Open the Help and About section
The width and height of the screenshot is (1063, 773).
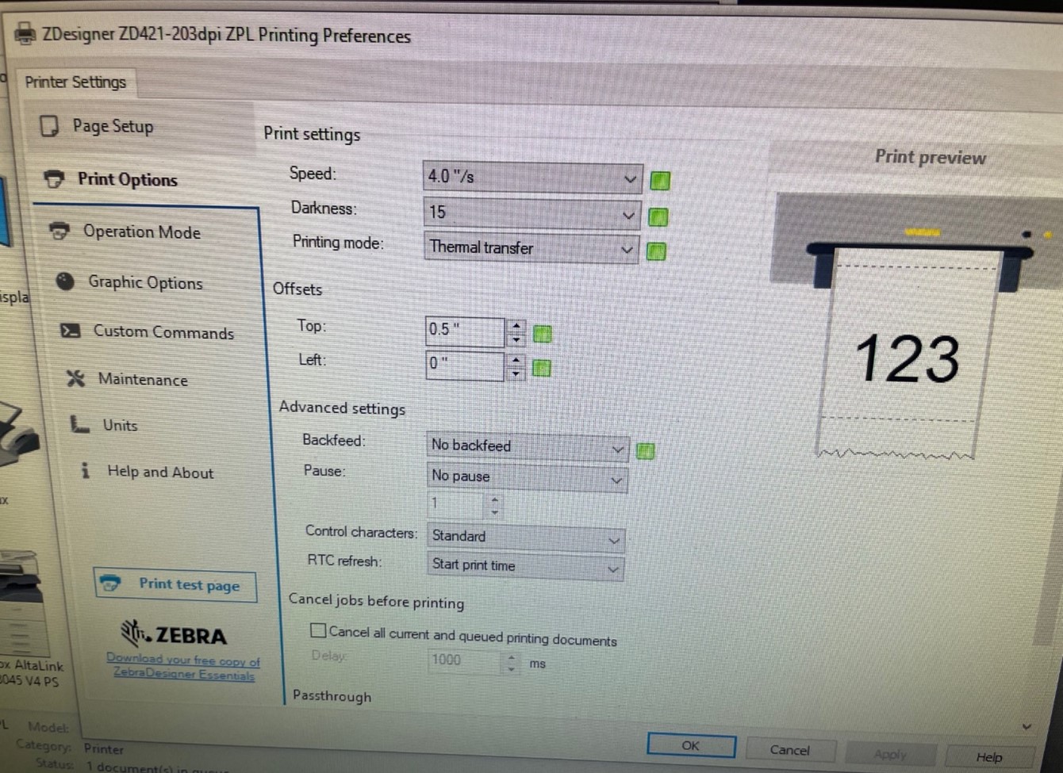pyautogui.click(x=160, y=472)
